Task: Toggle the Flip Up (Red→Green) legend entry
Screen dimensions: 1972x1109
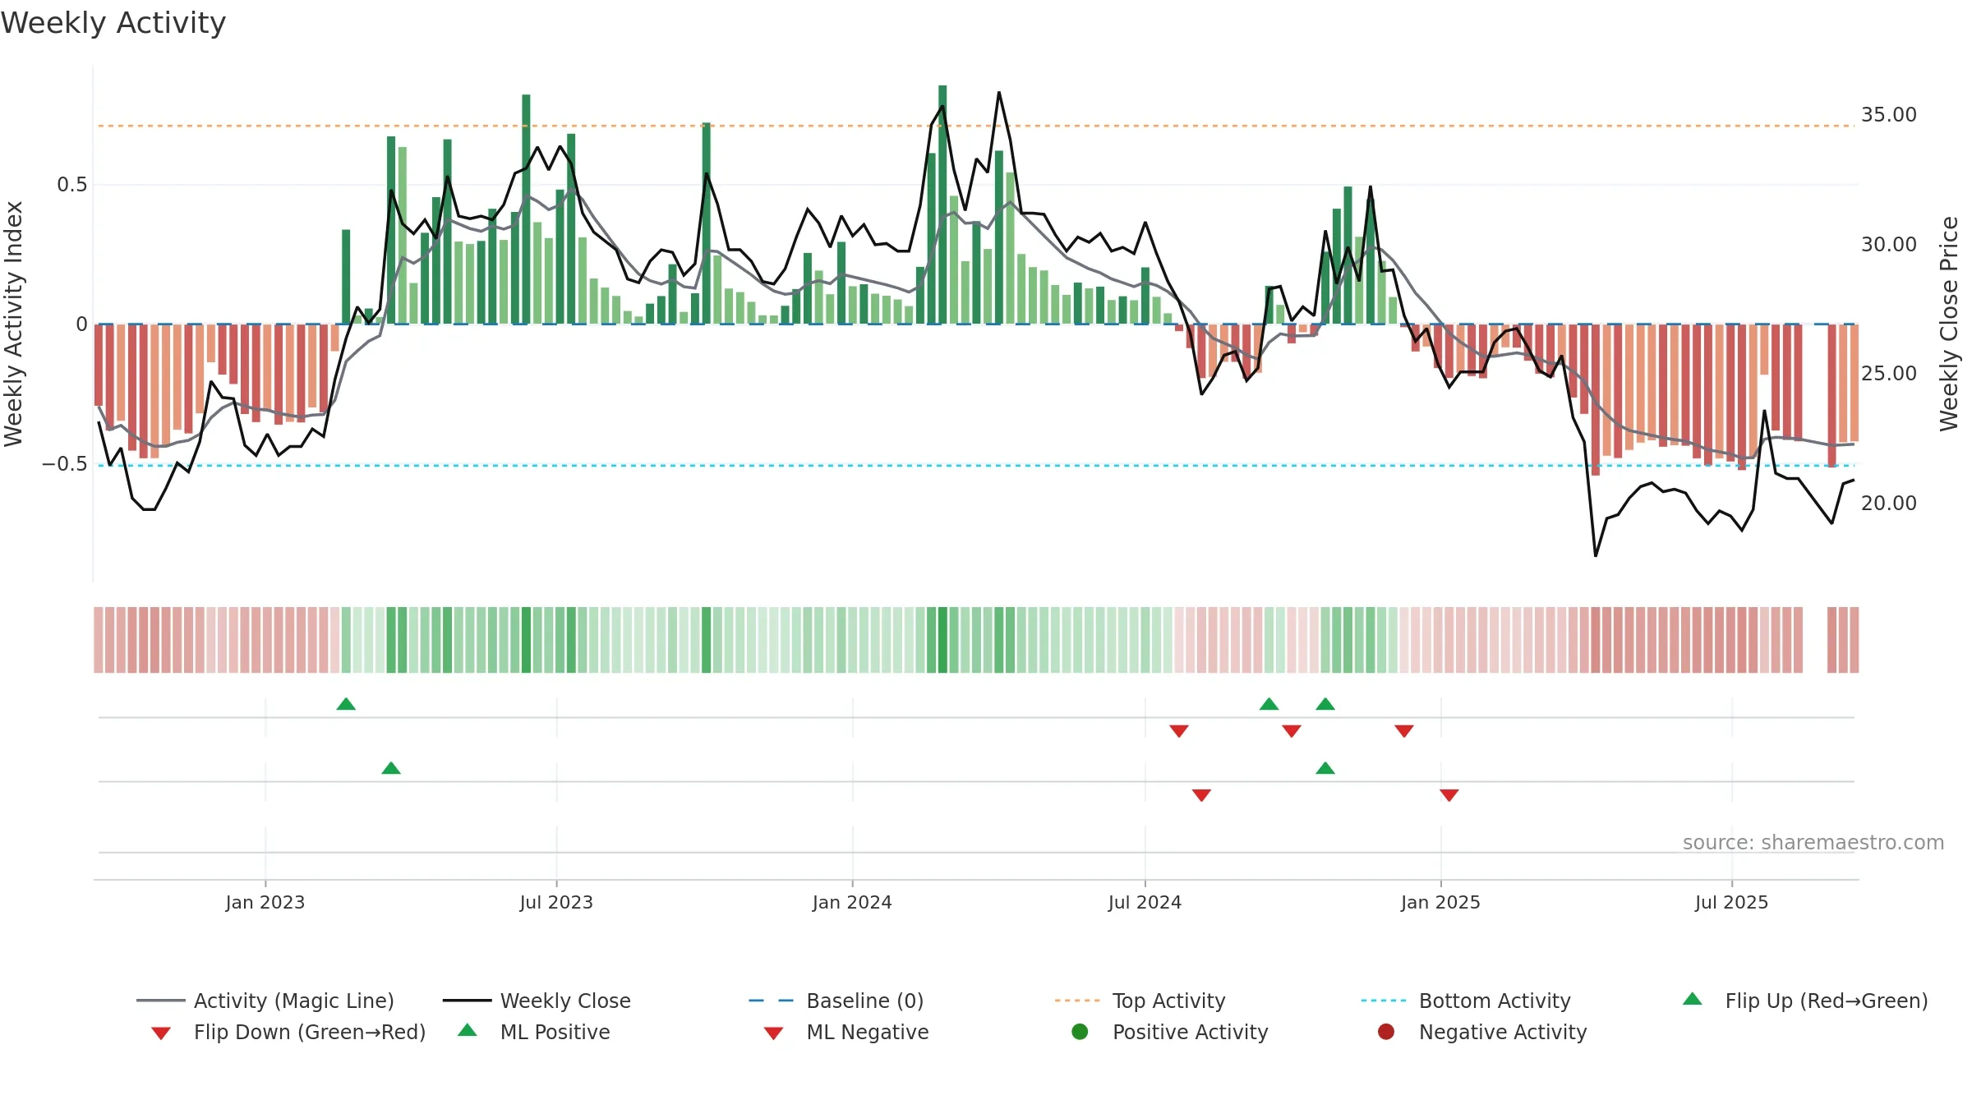Action: pos(1804,1001)
